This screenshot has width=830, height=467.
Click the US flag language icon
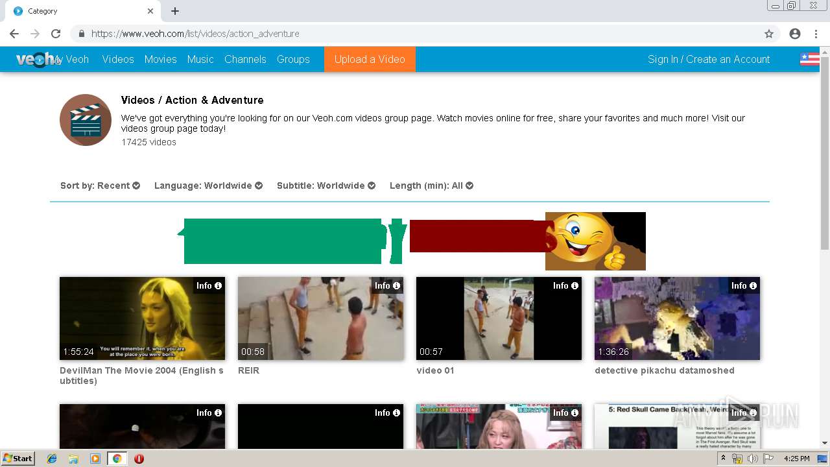coord(809,59)
